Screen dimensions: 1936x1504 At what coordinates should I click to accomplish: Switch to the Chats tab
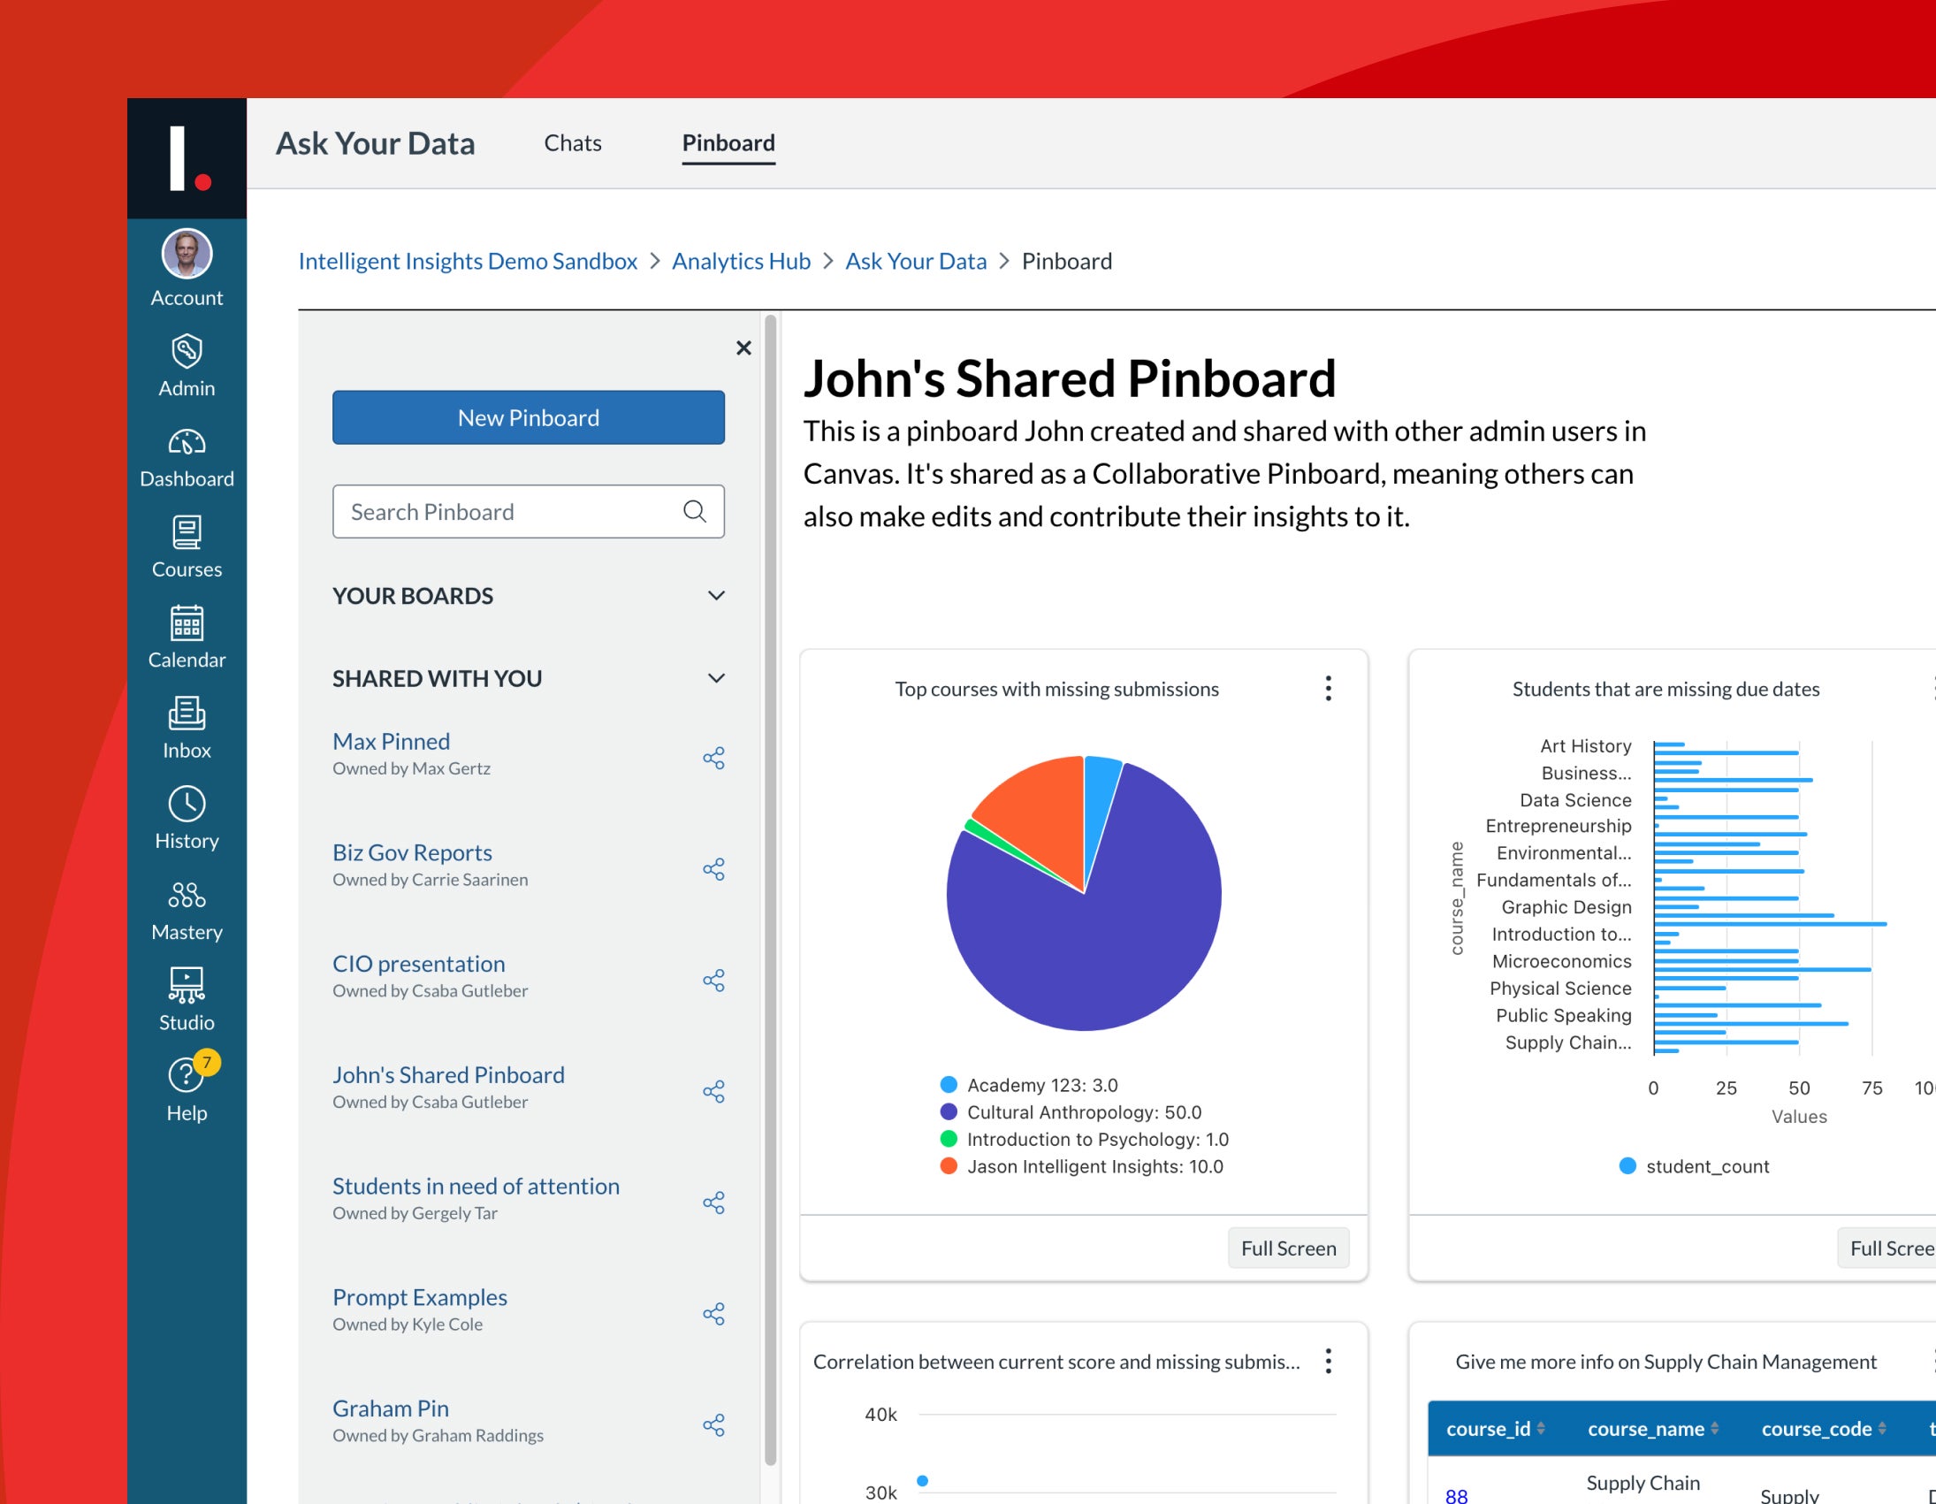[573, 142]
